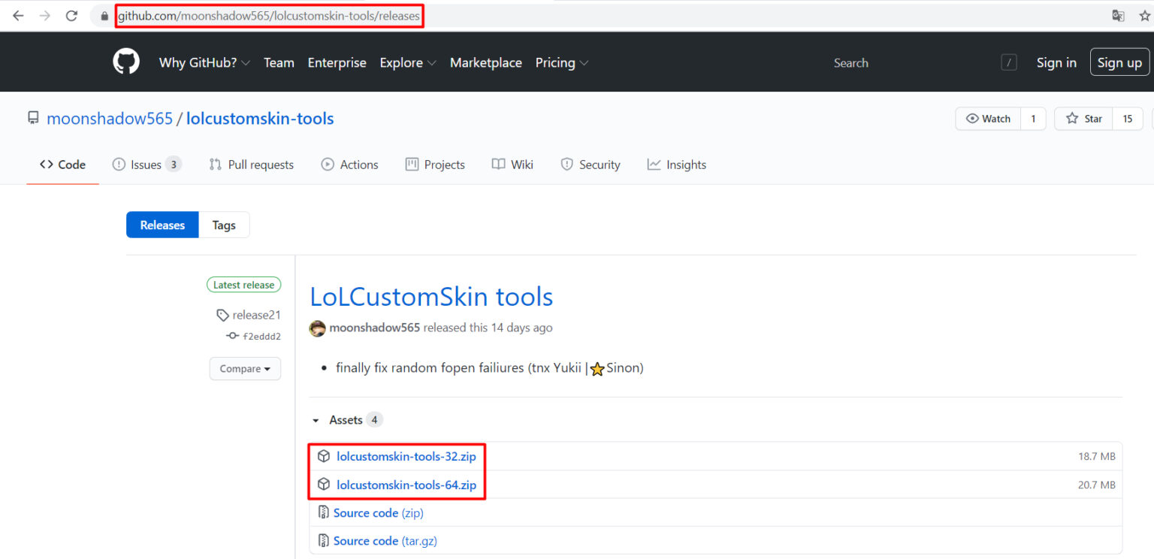Switch to the Tags tab
The width and height of the screenshot is (1154, 559).
[223, 225]
